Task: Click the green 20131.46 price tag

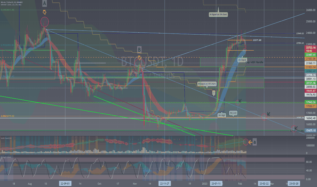Action: coord(311,83)
